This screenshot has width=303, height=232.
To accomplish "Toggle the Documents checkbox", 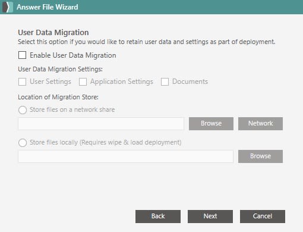I will (165, 81).
